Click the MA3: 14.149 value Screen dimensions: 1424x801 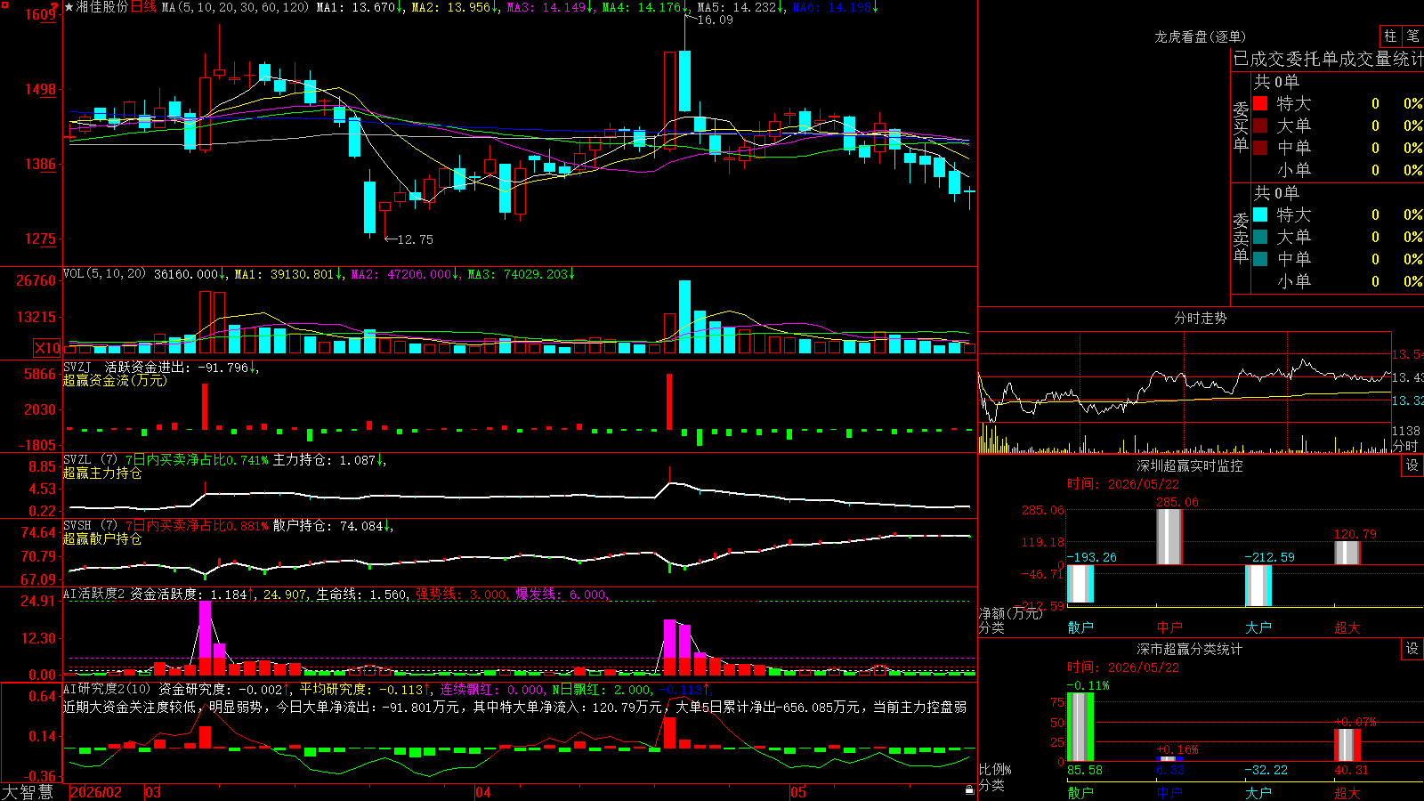point(547,7)
